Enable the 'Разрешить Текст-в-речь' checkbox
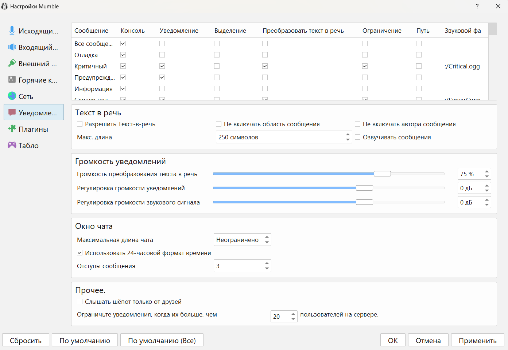 coord(80,124)
